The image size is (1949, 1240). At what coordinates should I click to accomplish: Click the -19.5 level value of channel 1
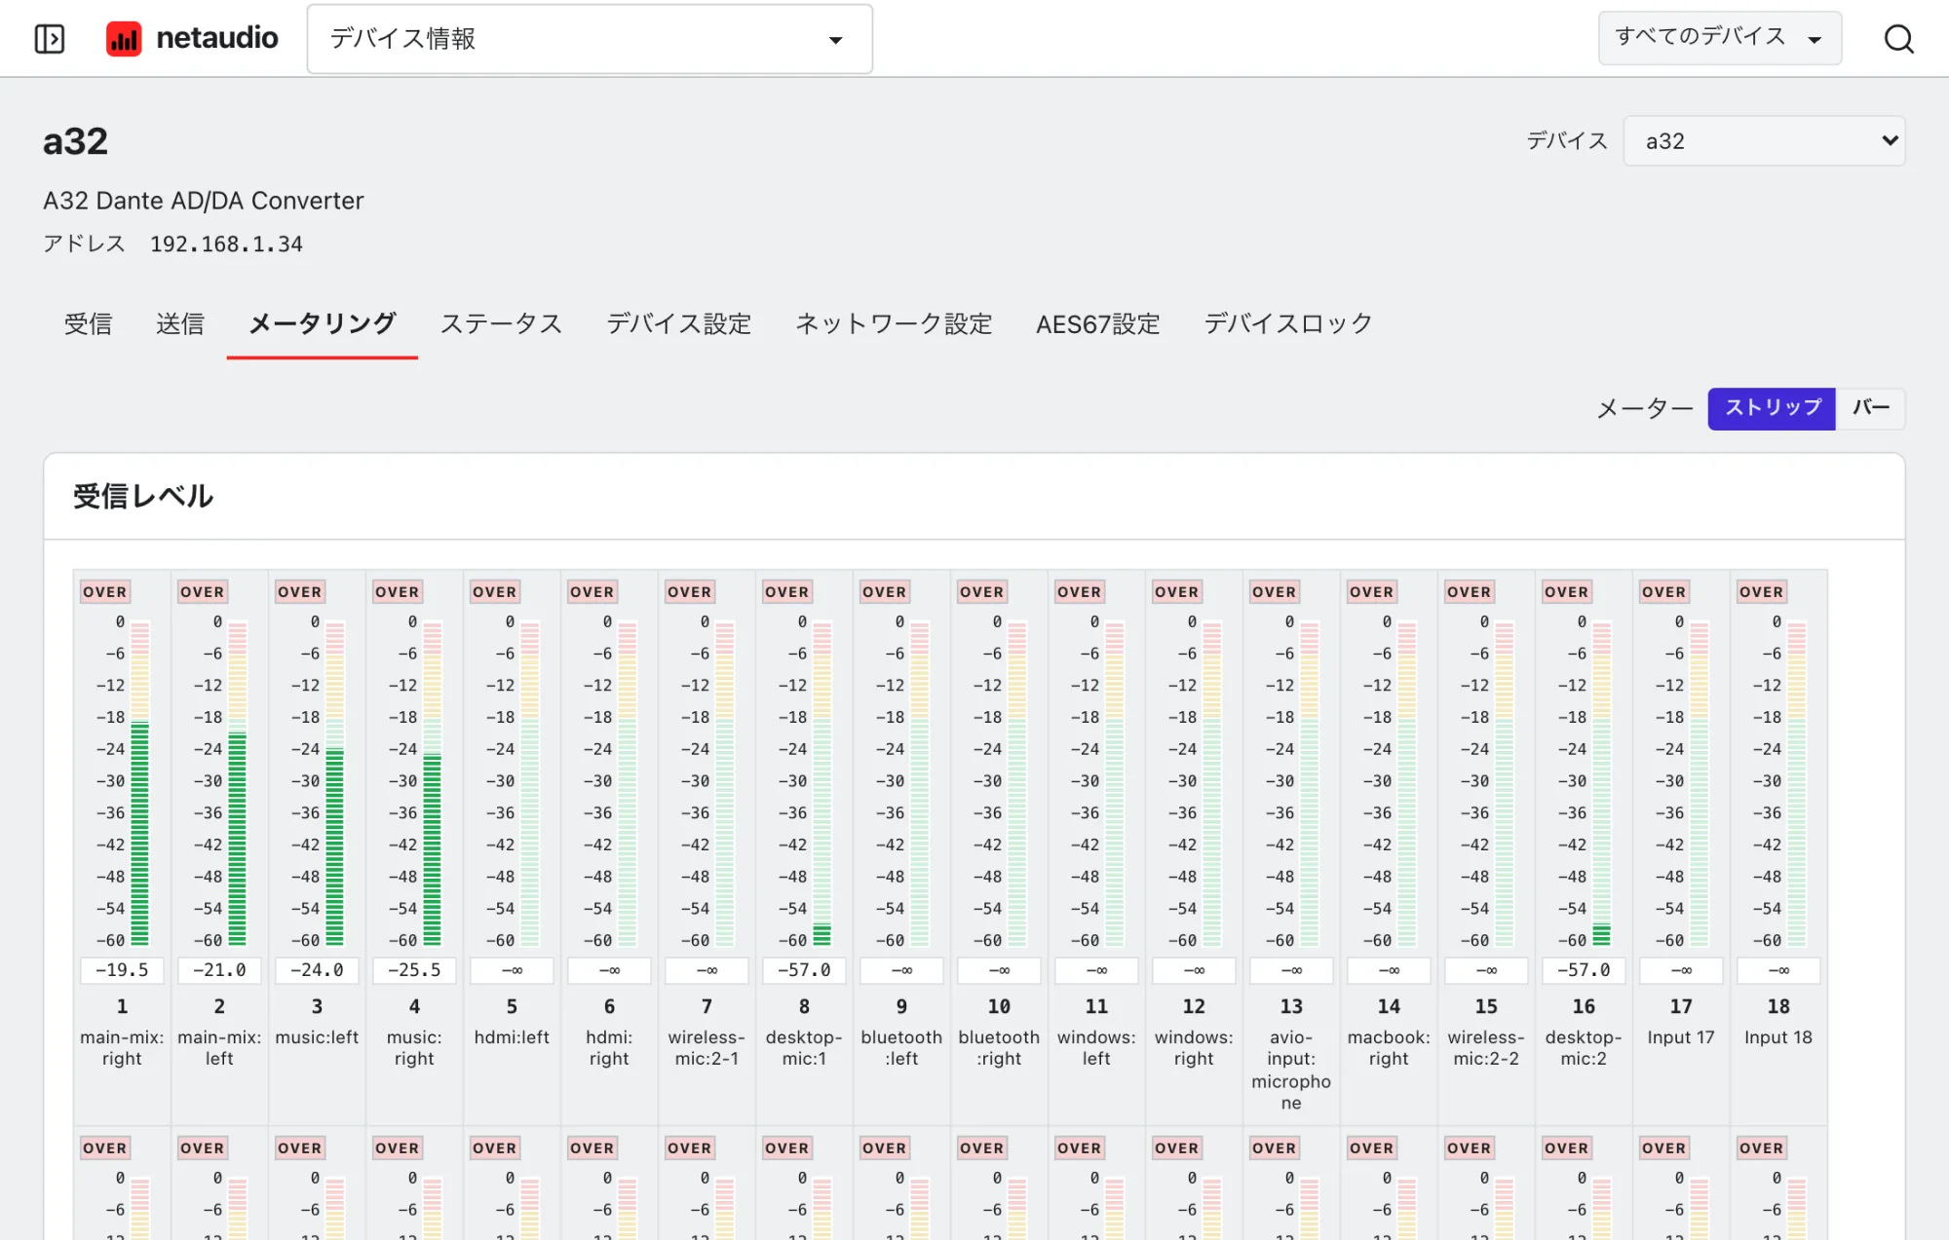click(x=122, y=970)
